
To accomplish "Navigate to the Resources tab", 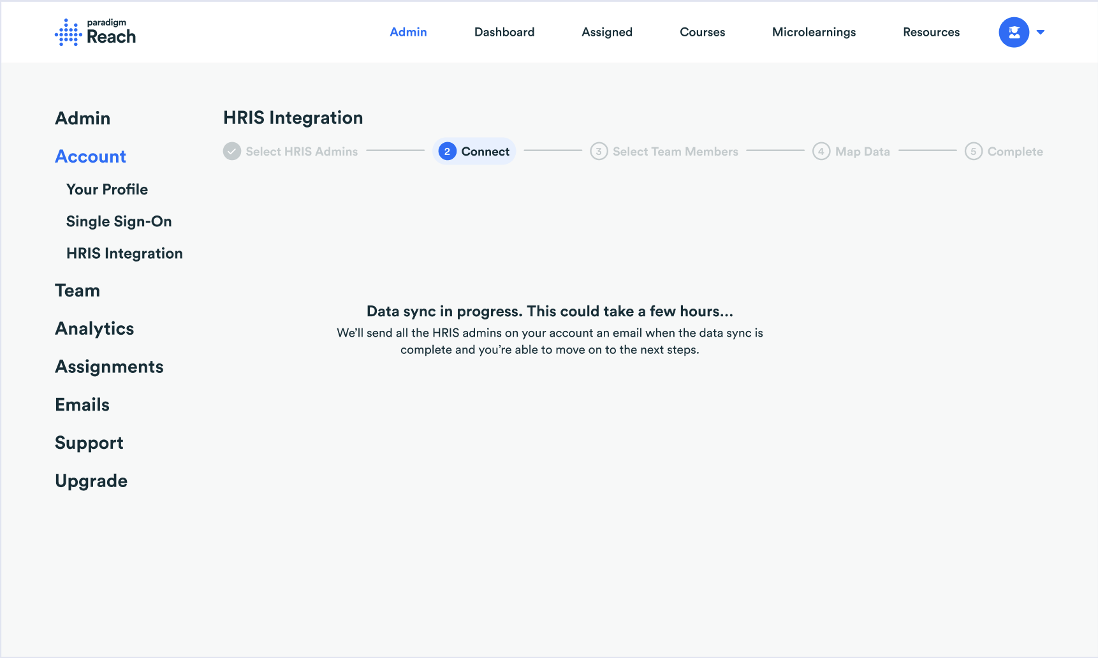I will tap(931, 32).
